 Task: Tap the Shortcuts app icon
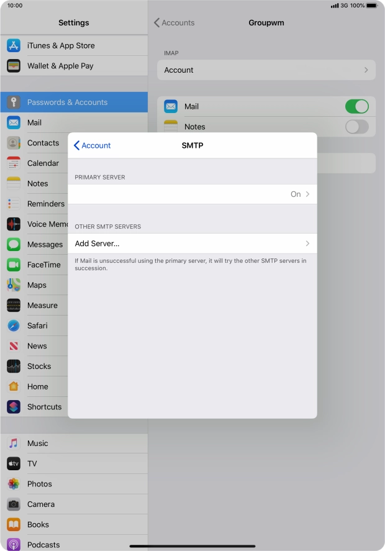(14, 407)
